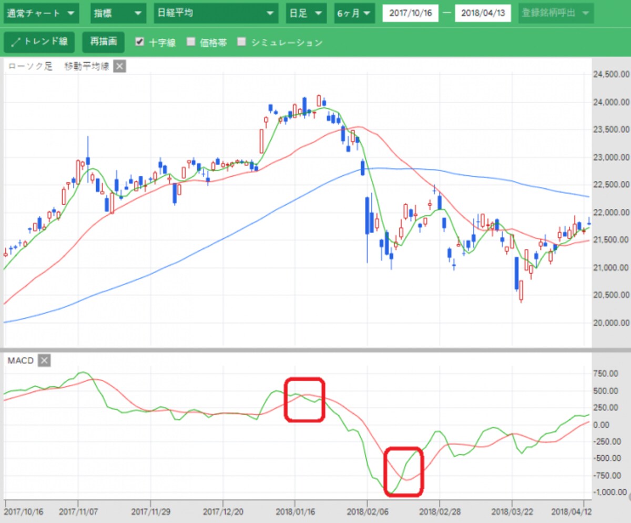Screen dimensions: 631x523
Task: Open the 日経平均 symbol dropdown
Action: pos(216,13)
